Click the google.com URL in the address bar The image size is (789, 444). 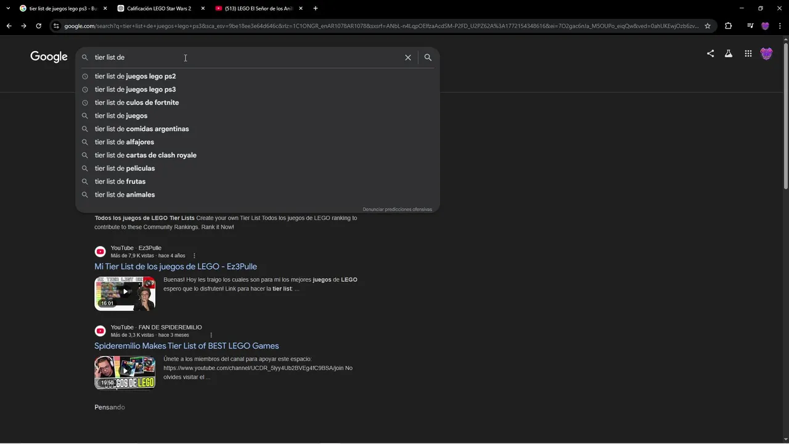tap(381, 26)
